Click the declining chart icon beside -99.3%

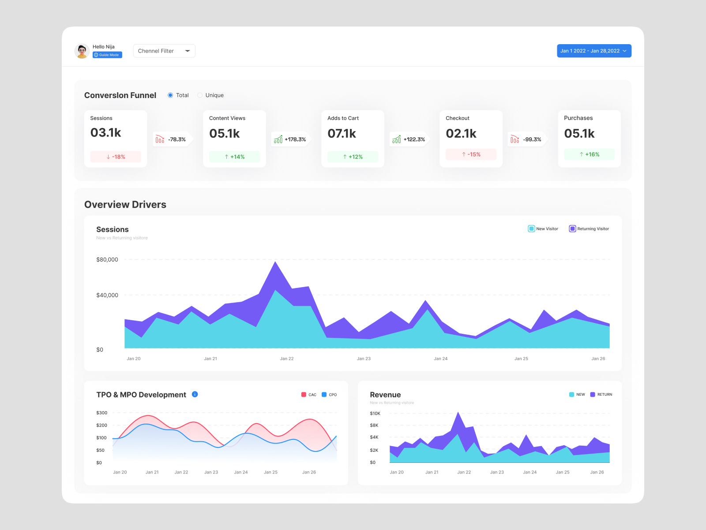click(x=514, y=139)
